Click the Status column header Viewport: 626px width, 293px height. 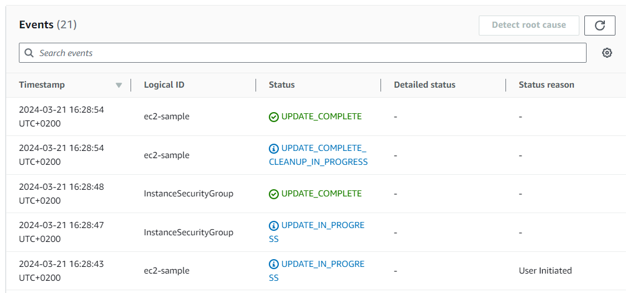pos(282,85)
